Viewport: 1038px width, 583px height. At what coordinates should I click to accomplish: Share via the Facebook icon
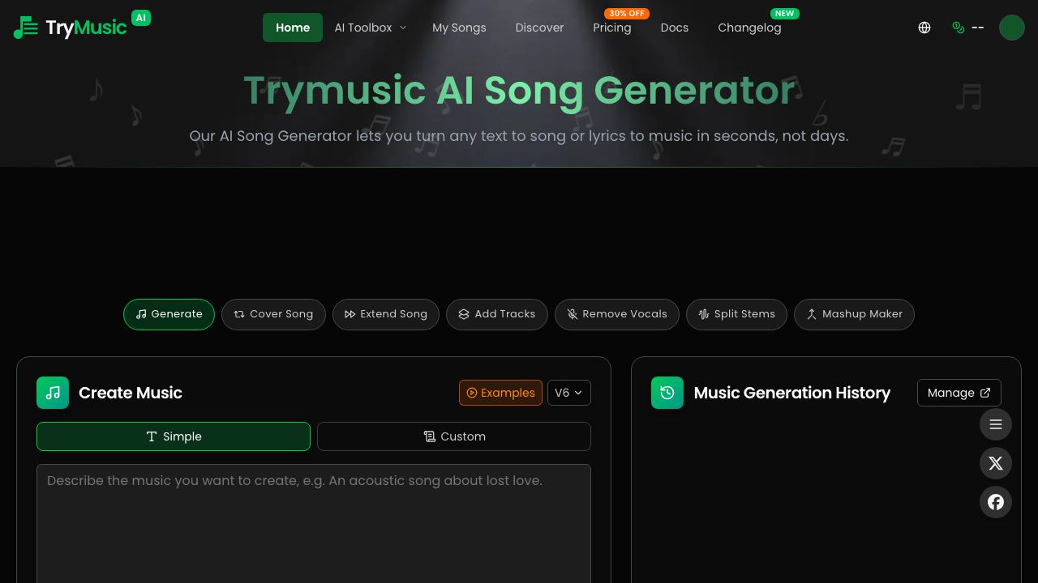pyautogui.click(x=996, y=502)
